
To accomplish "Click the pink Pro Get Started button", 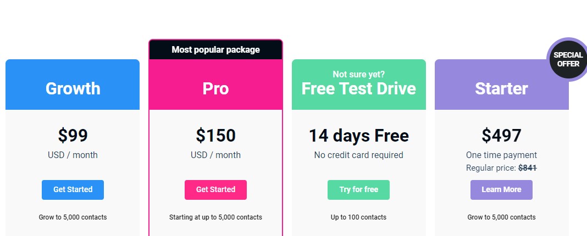I will pyautogui.click(x=215, y=189).
